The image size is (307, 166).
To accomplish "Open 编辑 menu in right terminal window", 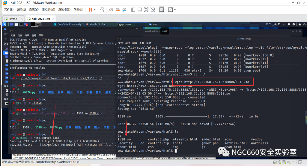I will coord(135,43).
